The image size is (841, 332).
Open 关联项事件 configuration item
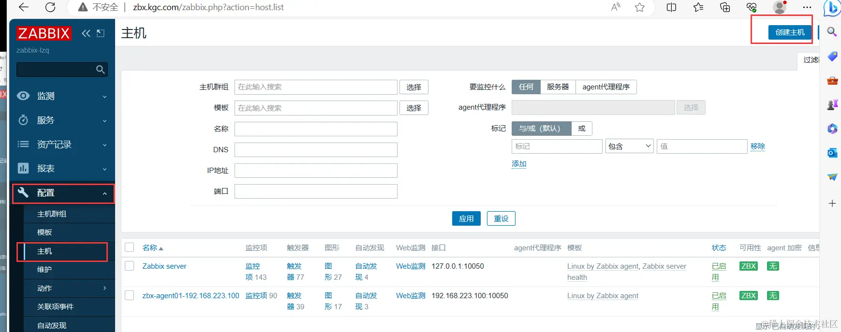click(55, 307)
